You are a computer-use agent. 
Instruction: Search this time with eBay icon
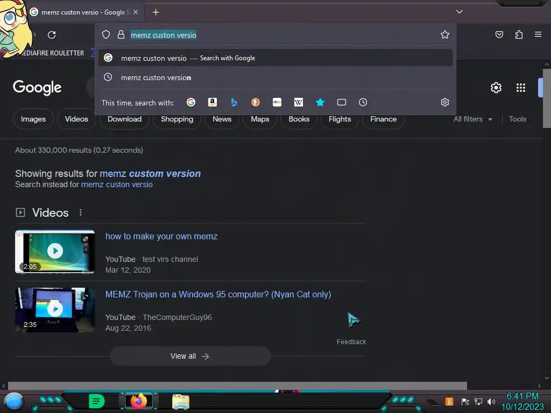pos(277,102)
